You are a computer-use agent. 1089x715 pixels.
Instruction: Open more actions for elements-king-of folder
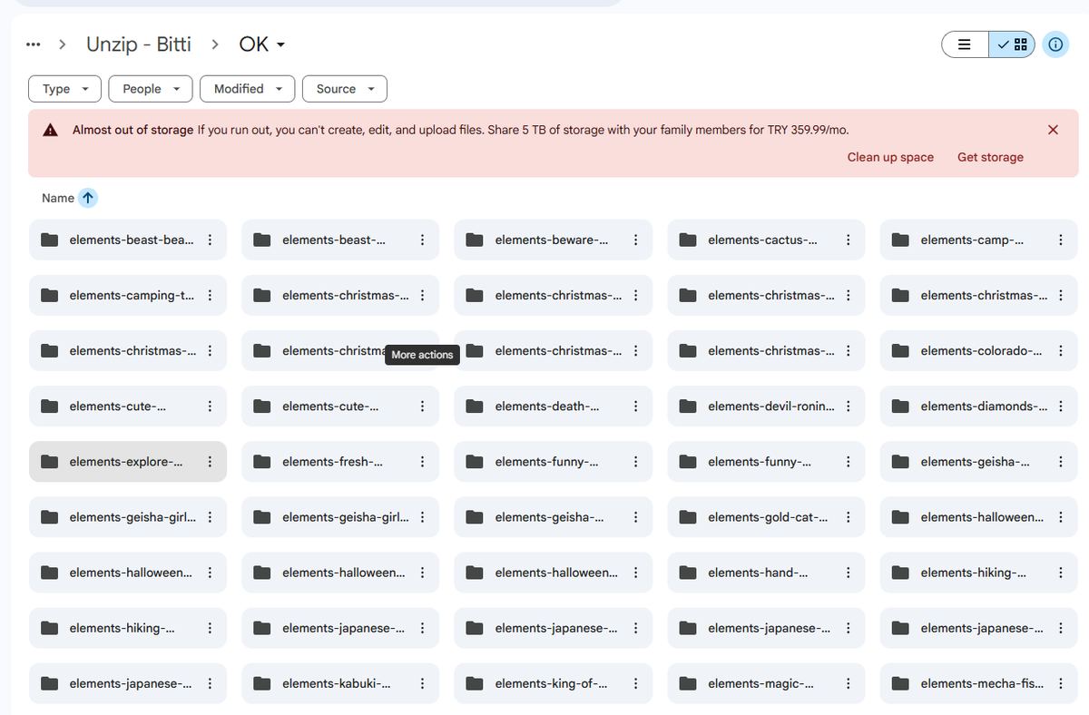coord(635,682)
